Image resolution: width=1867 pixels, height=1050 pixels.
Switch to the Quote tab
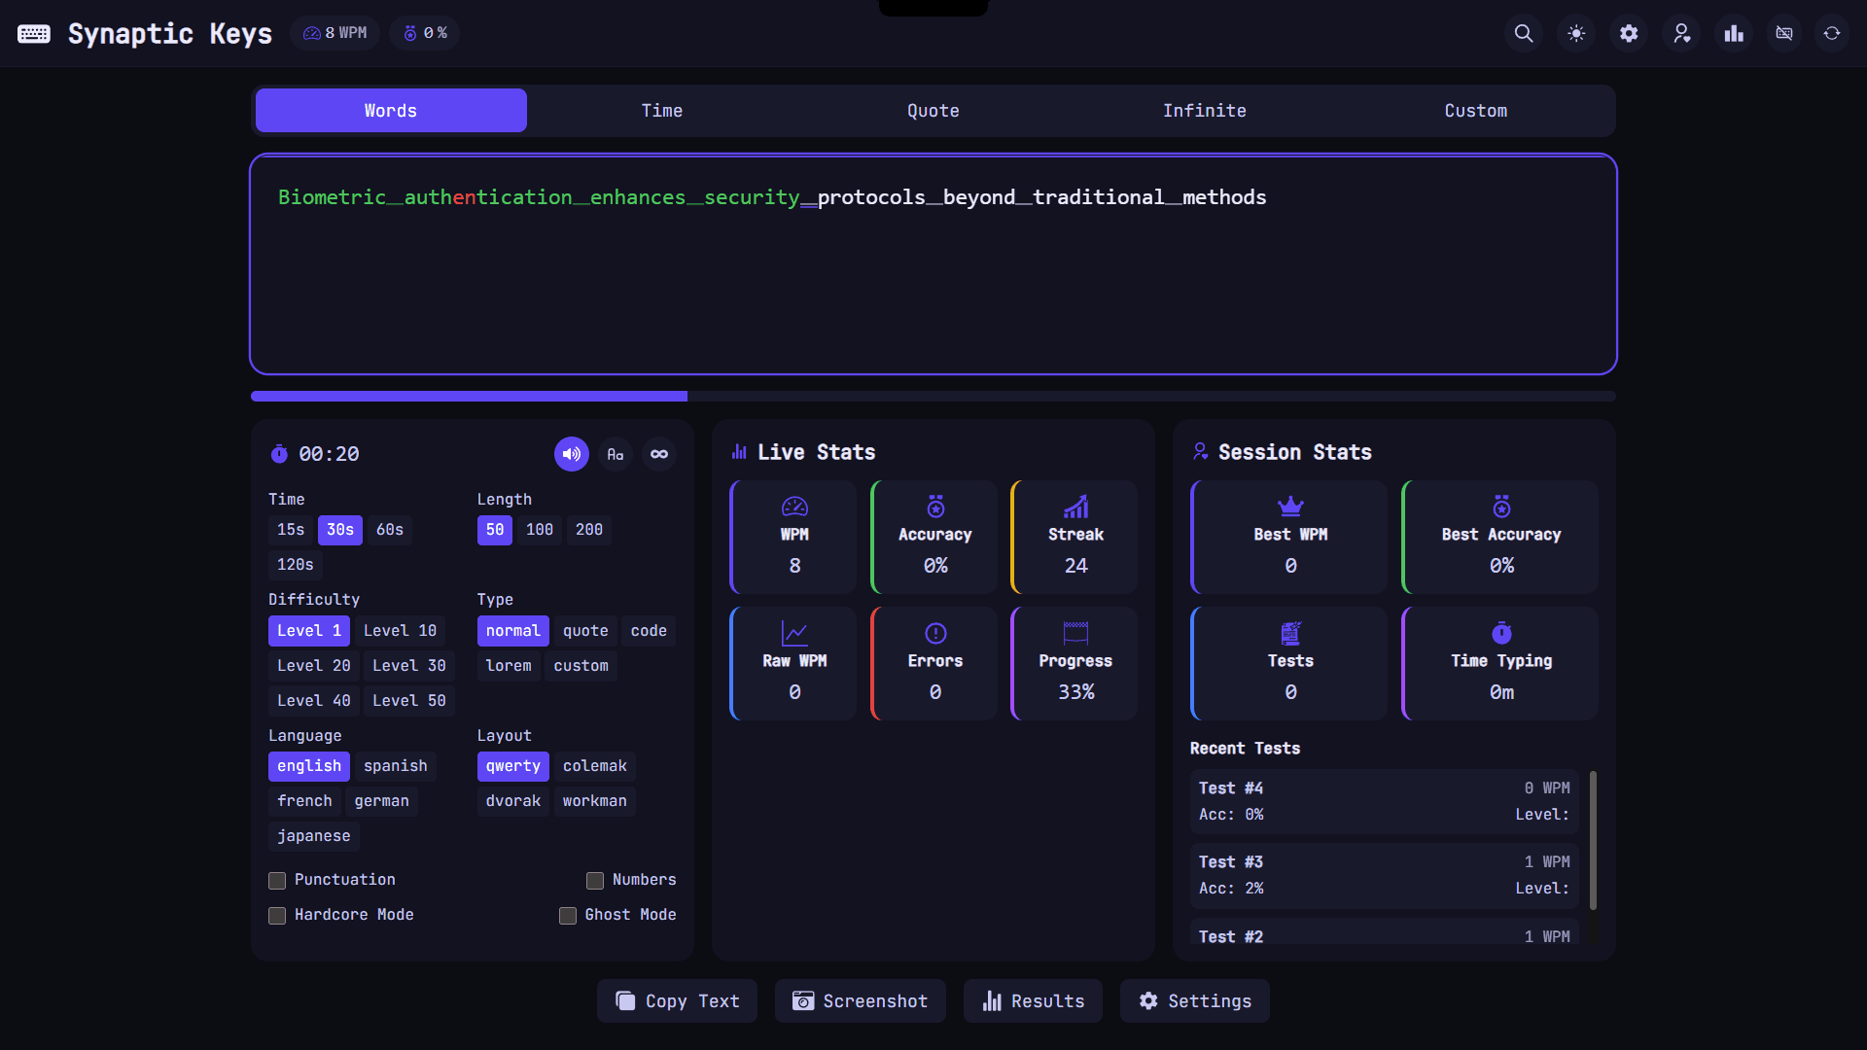tap(933, 111)
